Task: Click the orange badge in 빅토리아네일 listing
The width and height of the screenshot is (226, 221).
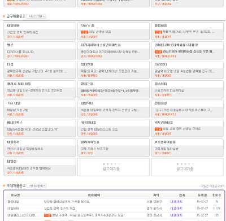Action: 158,129
